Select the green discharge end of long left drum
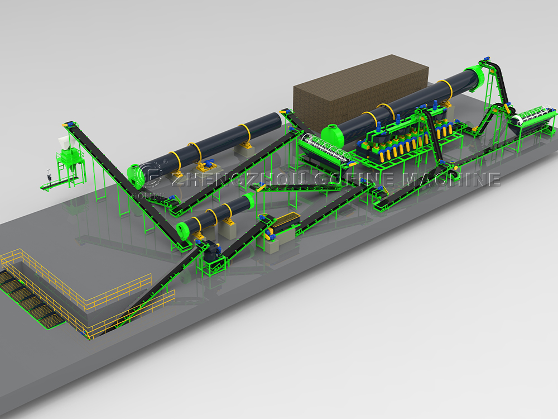Viewport: 558px width, 419px height. pyautogui.click(x=136, y=174)
